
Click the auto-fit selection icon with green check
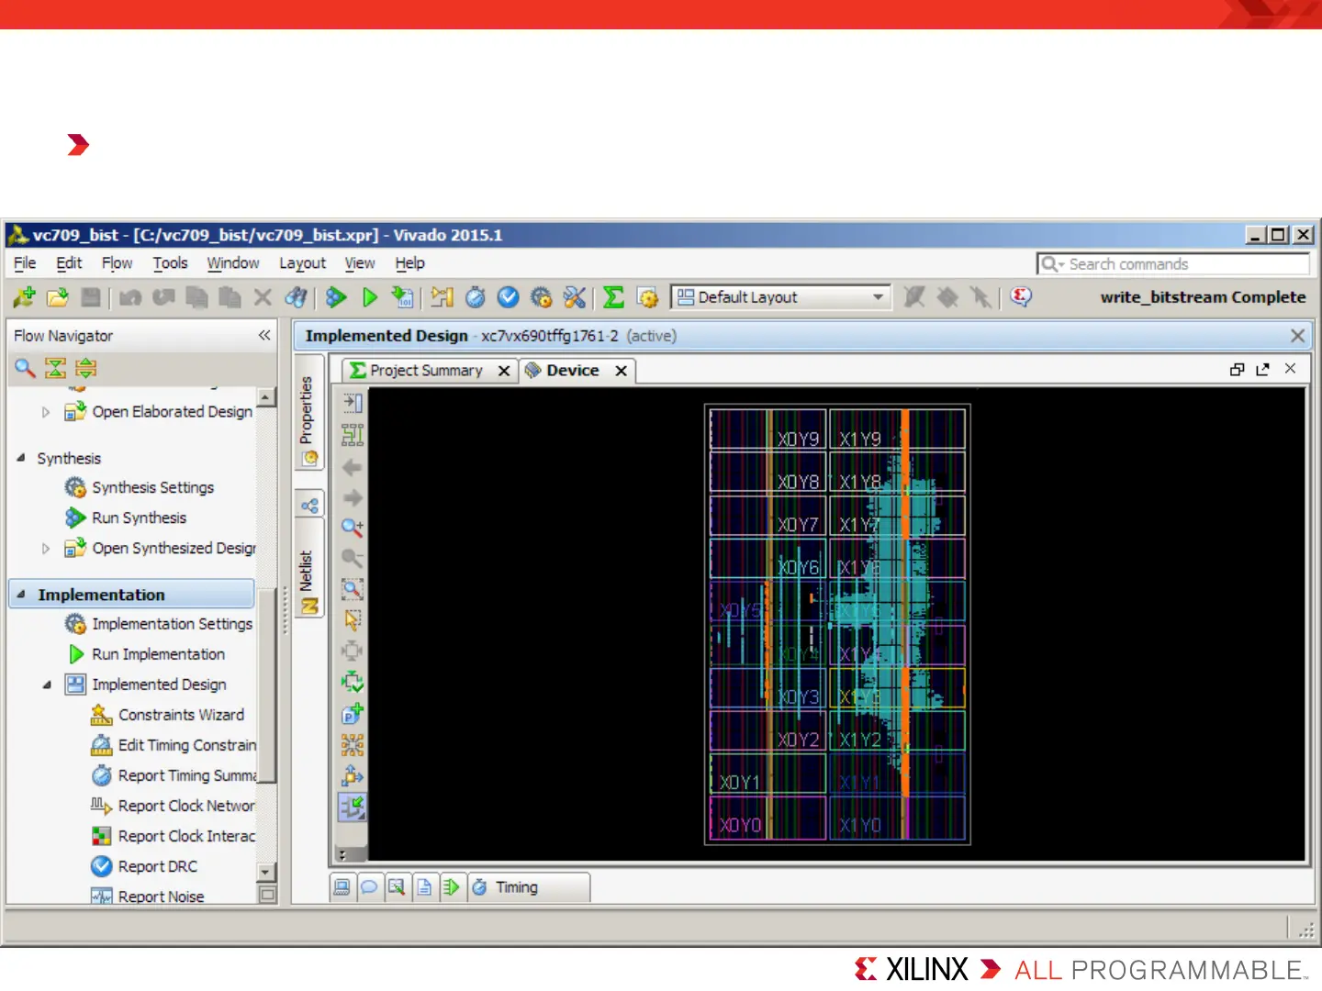352,683
